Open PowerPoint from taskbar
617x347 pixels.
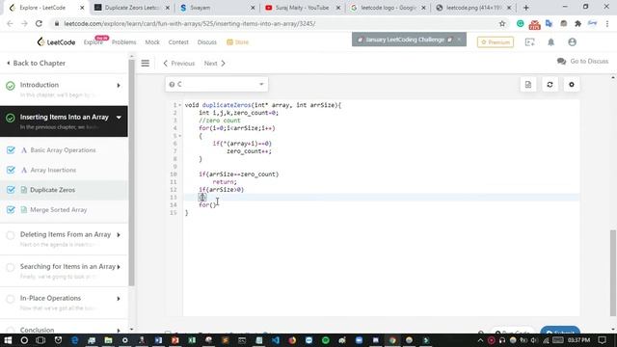coord(175,340)
